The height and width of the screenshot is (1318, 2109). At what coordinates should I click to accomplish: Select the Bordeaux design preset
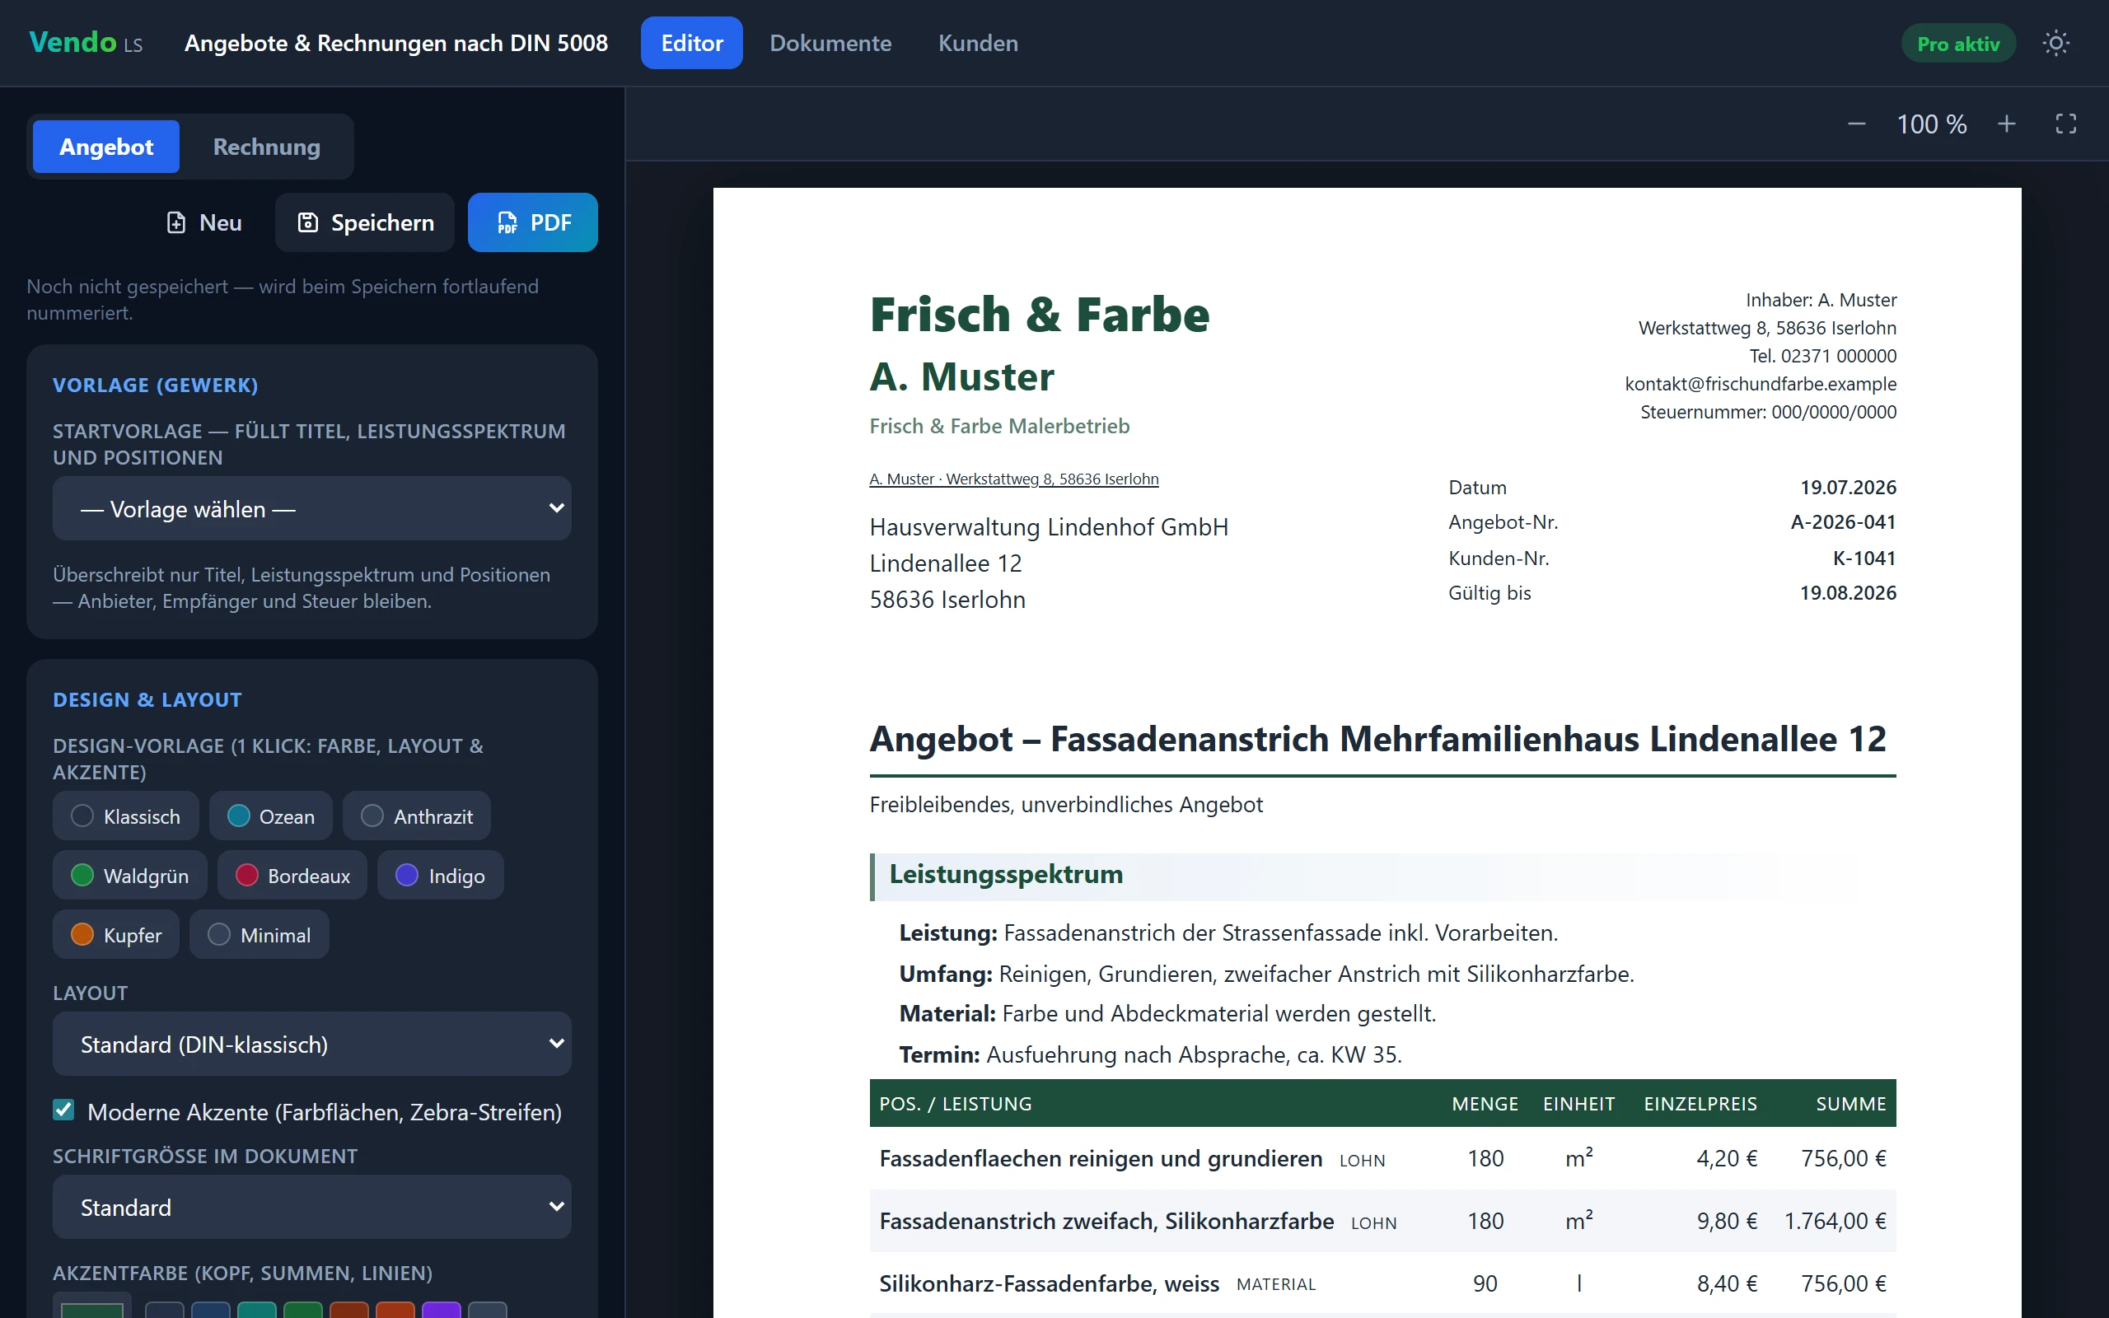[x=292, y=875]
